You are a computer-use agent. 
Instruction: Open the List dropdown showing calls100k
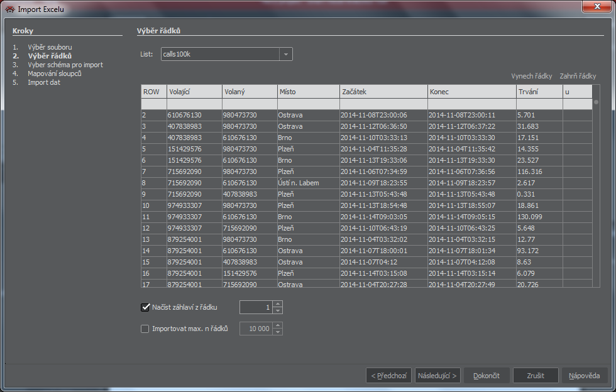[x=286, y=54]
